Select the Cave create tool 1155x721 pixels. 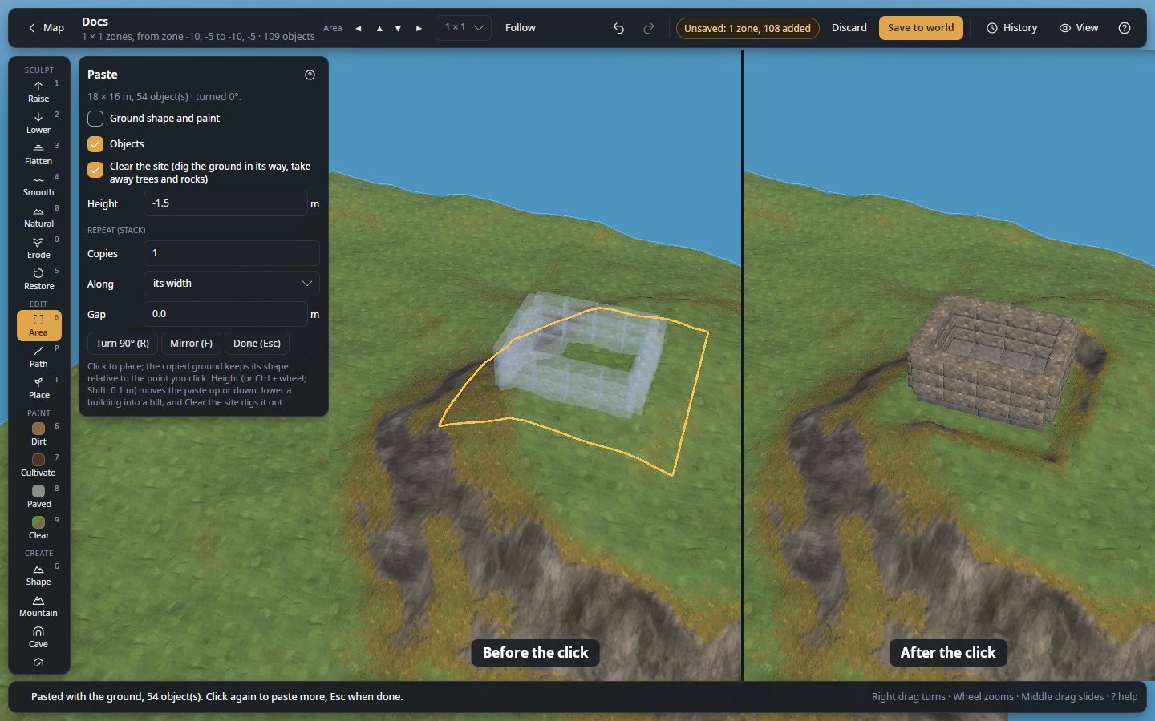pyautogui.click(x=38, y=637)
